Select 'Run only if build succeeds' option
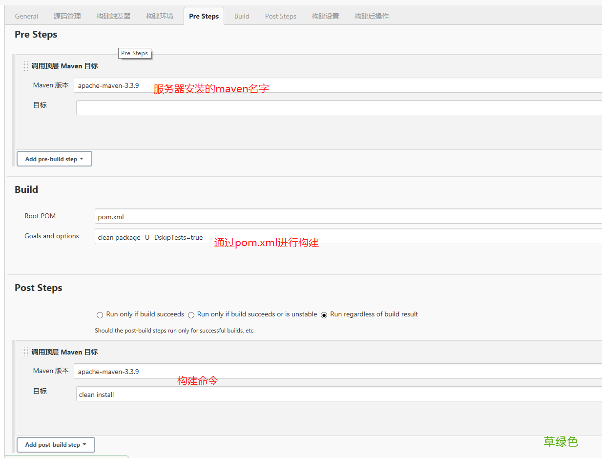This screenshot has width=602, height=458. tap(100, 315)
